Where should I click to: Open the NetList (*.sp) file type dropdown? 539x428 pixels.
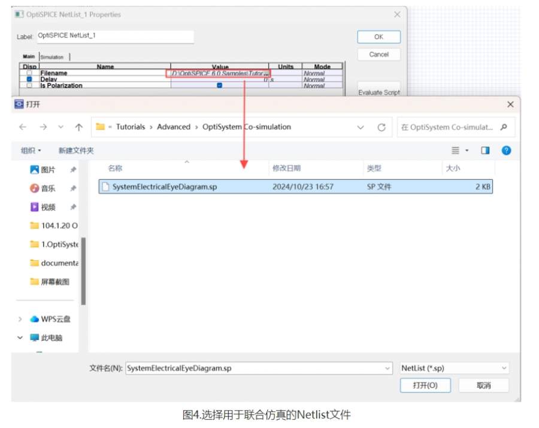[x=454, y=368]
